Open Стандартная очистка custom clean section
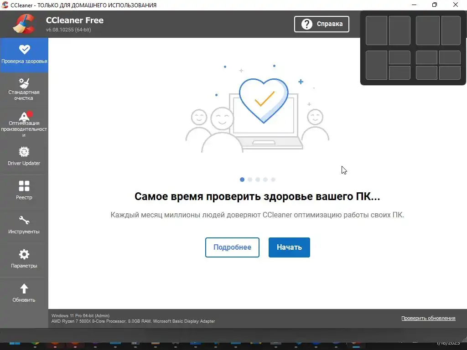This screenshot has width=467, height=350. pyautogui.click(x=24, y=89)
